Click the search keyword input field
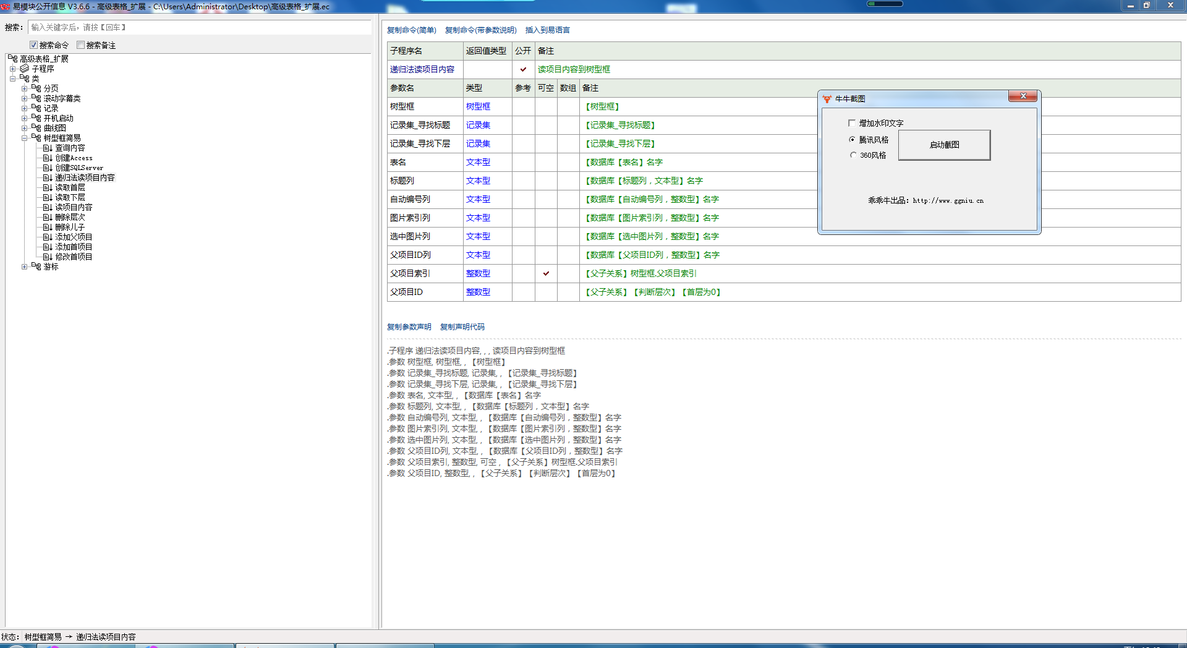This screenshot has height=648, width=1187. pos(199,28)
